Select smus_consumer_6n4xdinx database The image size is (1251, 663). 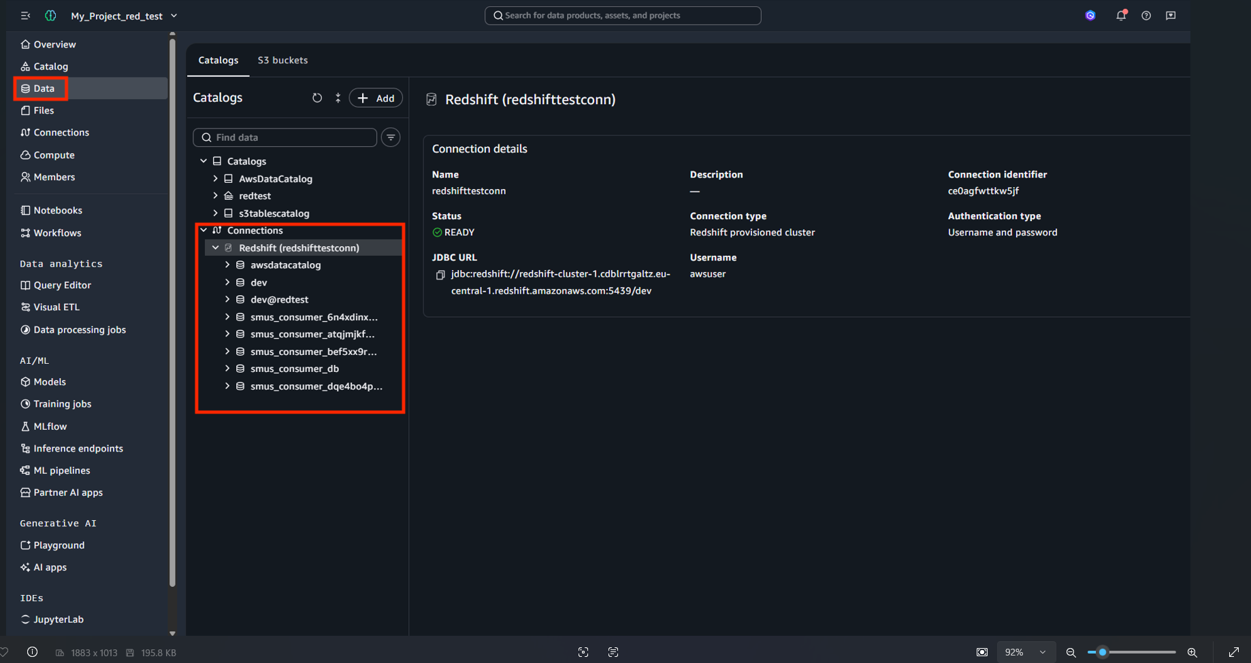314,318
